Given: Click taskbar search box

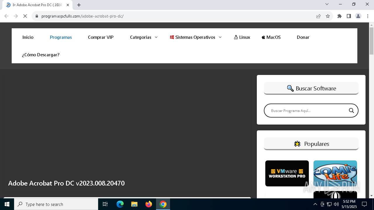Looking at the screenshot, I should [x=56, y=204].
